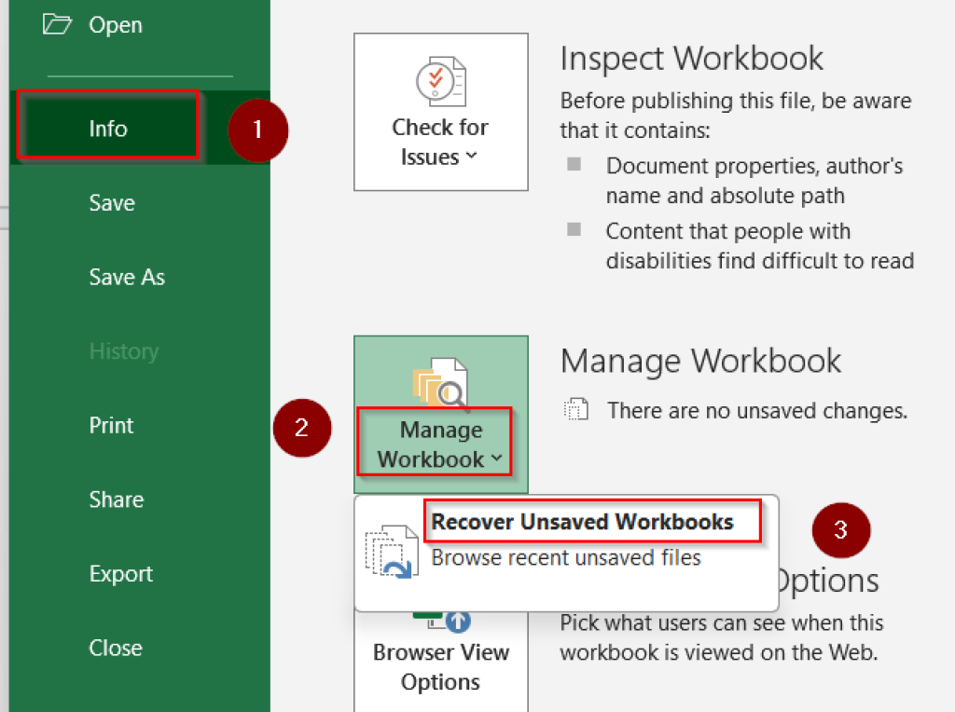Screen dimensions: 955x712
Task: Switch to the Info backstage tab
Action: coord(106,130)
